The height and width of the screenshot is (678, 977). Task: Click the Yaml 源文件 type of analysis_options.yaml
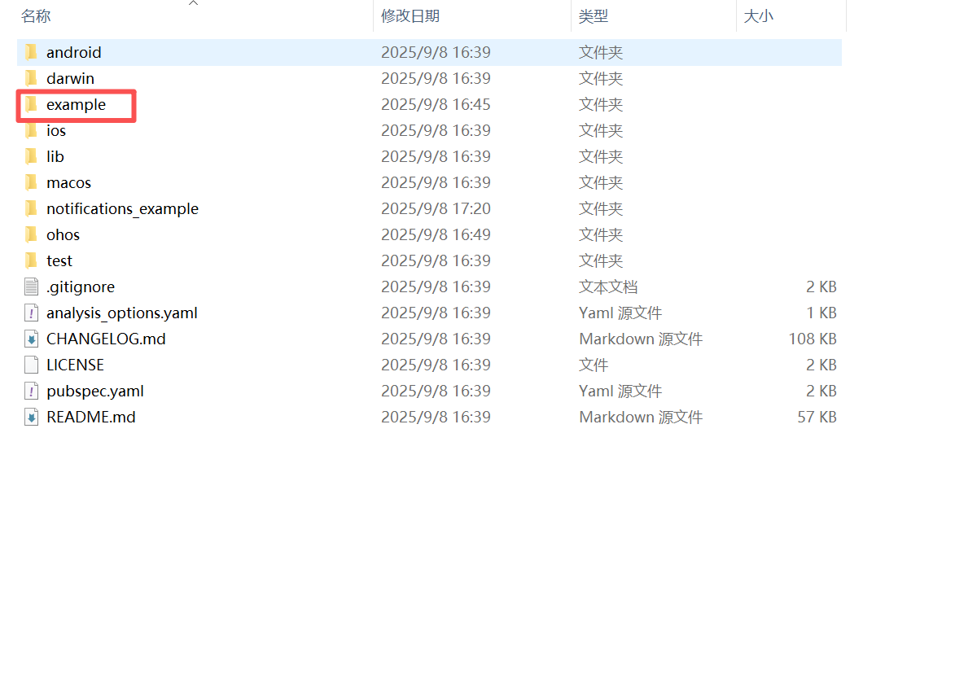pyautogui.click(x=620, y=313)
